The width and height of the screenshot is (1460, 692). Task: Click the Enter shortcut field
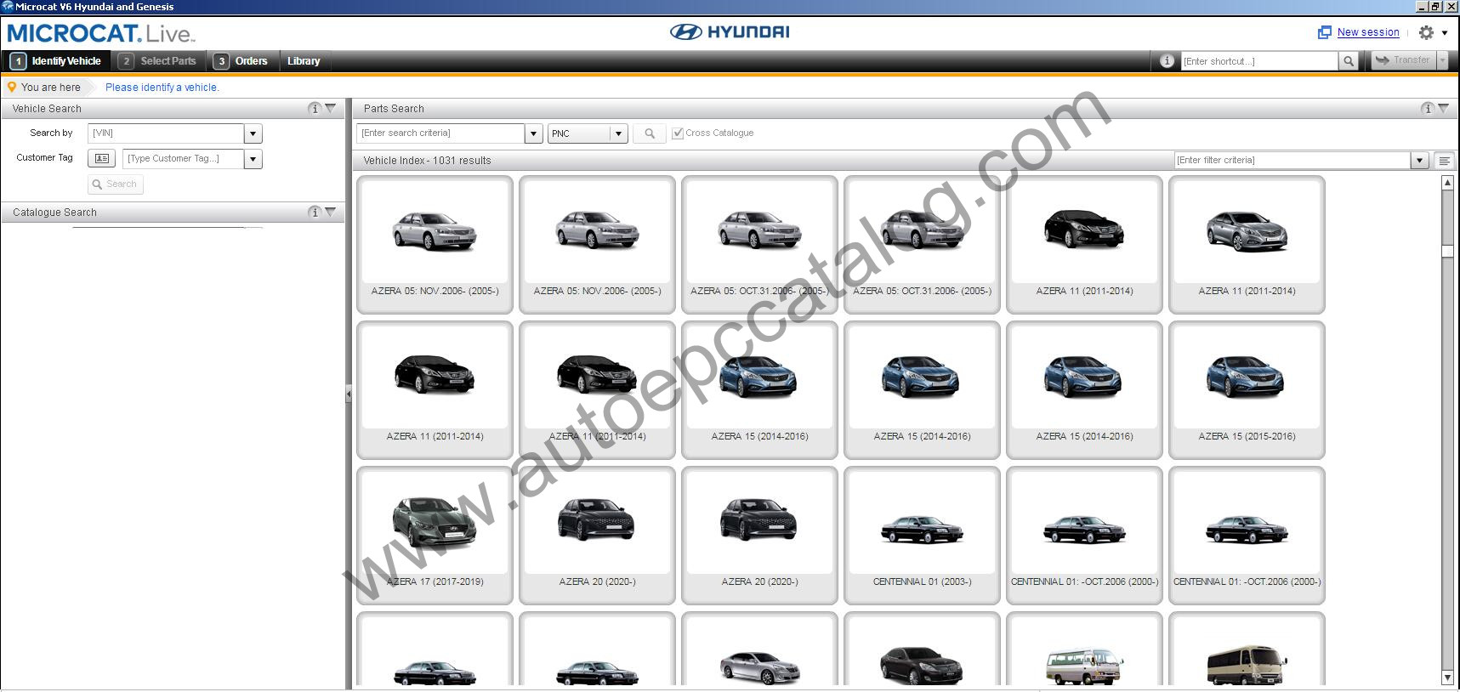1259,61
